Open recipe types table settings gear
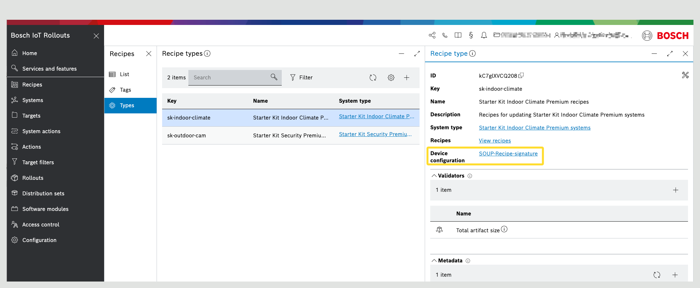The width and height of the screenshot is (700, 288). coord(391,78)
